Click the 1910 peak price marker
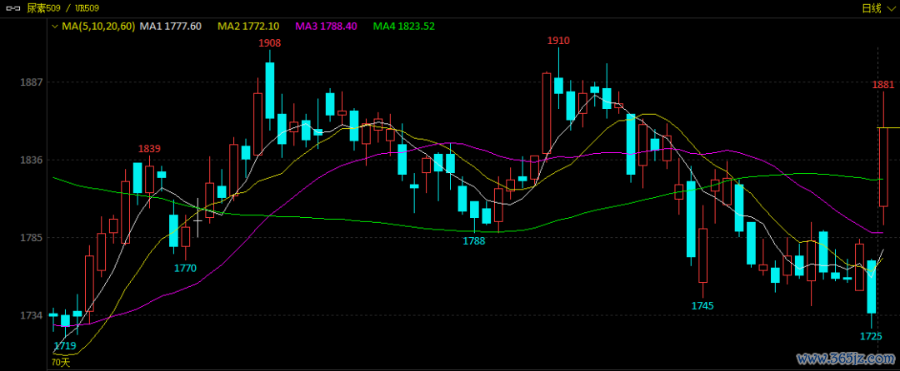Viewport: 900px width, 371px height. click(558, 41)
